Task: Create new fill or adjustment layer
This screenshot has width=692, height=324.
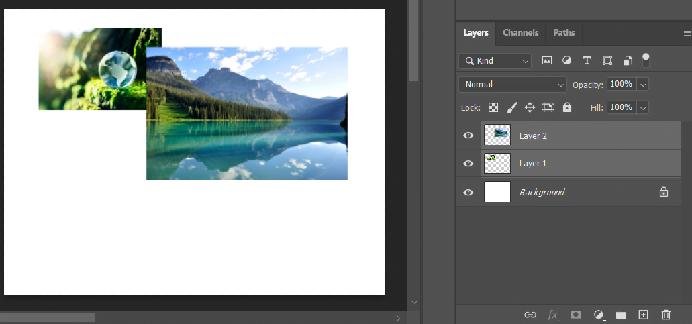Action: pyautogui.click(x=599, y=315)
